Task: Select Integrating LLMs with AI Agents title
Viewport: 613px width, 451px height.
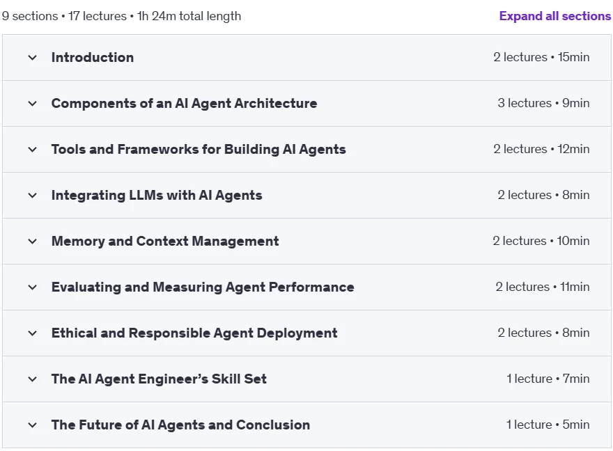Action: click(x=157, y=196)
